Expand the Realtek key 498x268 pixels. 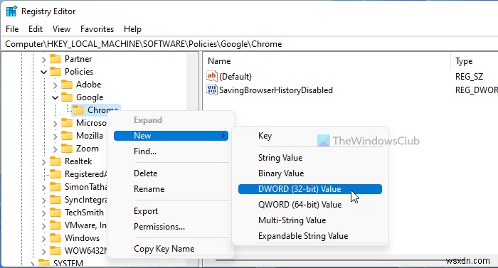(43, 162)
